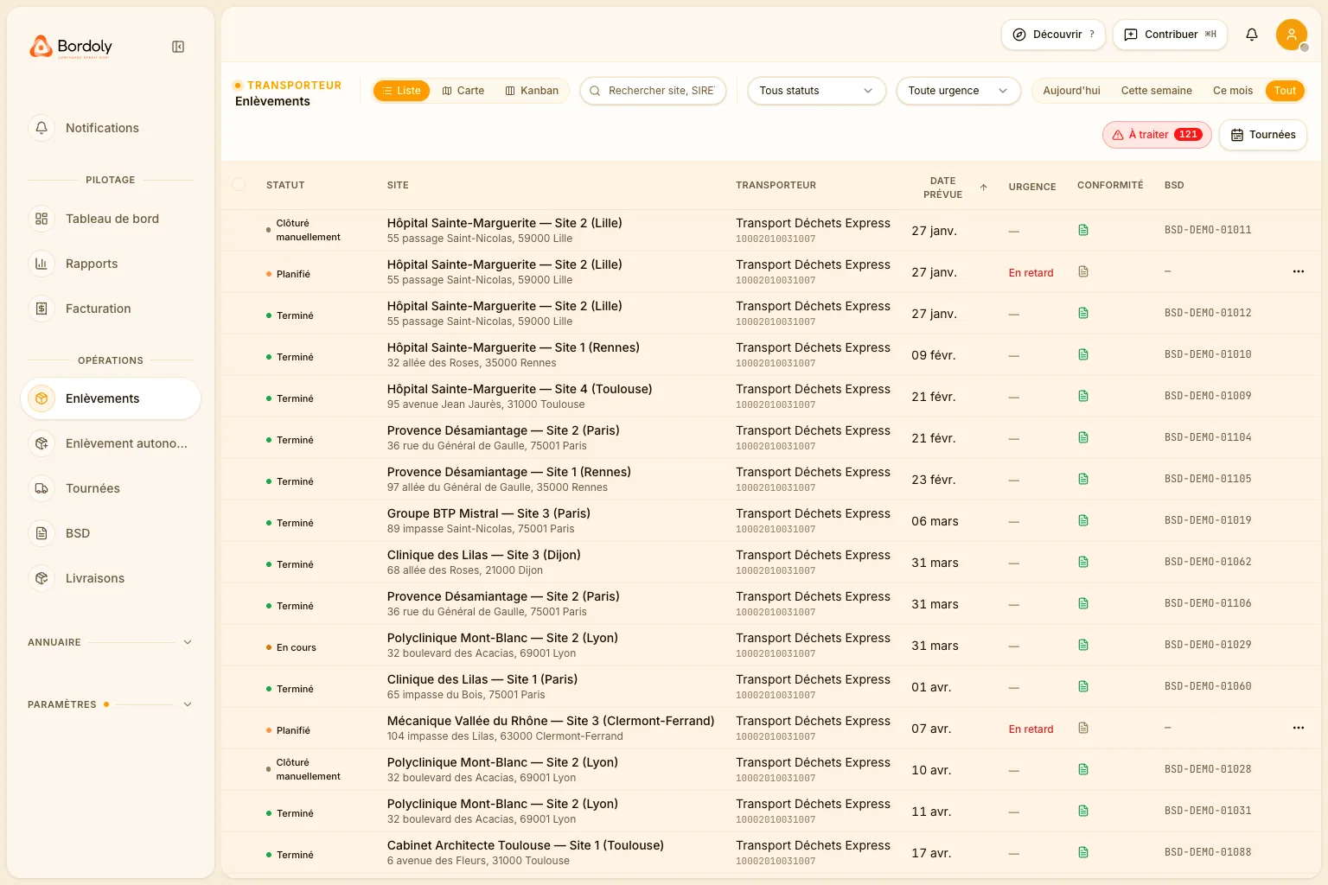Open Clinique des Lilas — Site 3 (Dijon) row
1328x885 pixels.
[770, 563]
